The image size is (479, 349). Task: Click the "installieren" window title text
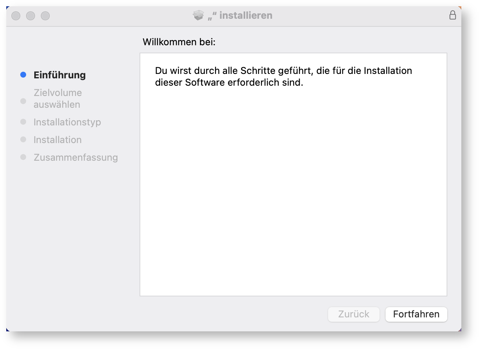245,15
